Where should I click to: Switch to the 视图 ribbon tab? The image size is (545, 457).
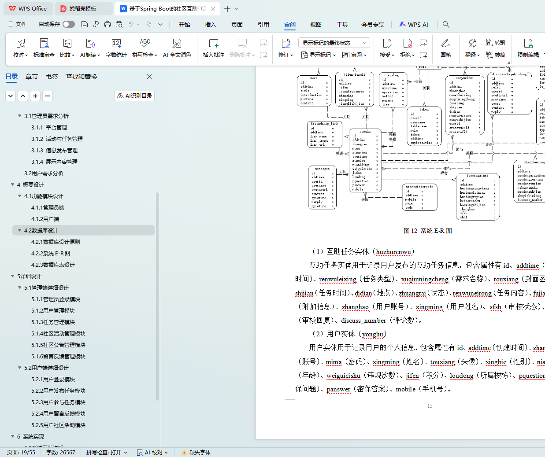315,25
